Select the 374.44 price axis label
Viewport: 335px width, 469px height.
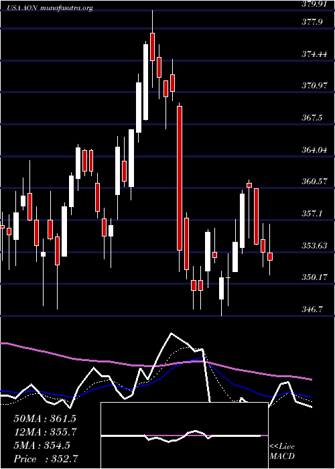tap(314, 54)
